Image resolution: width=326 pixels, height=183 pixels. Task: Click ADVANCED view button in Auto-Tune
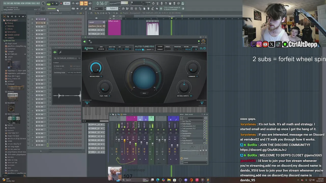point(101,49)
